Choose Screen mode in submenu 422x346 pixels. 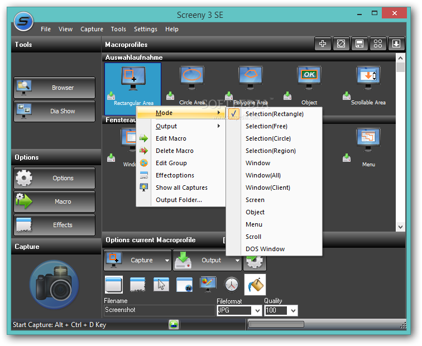click(274, 200)
